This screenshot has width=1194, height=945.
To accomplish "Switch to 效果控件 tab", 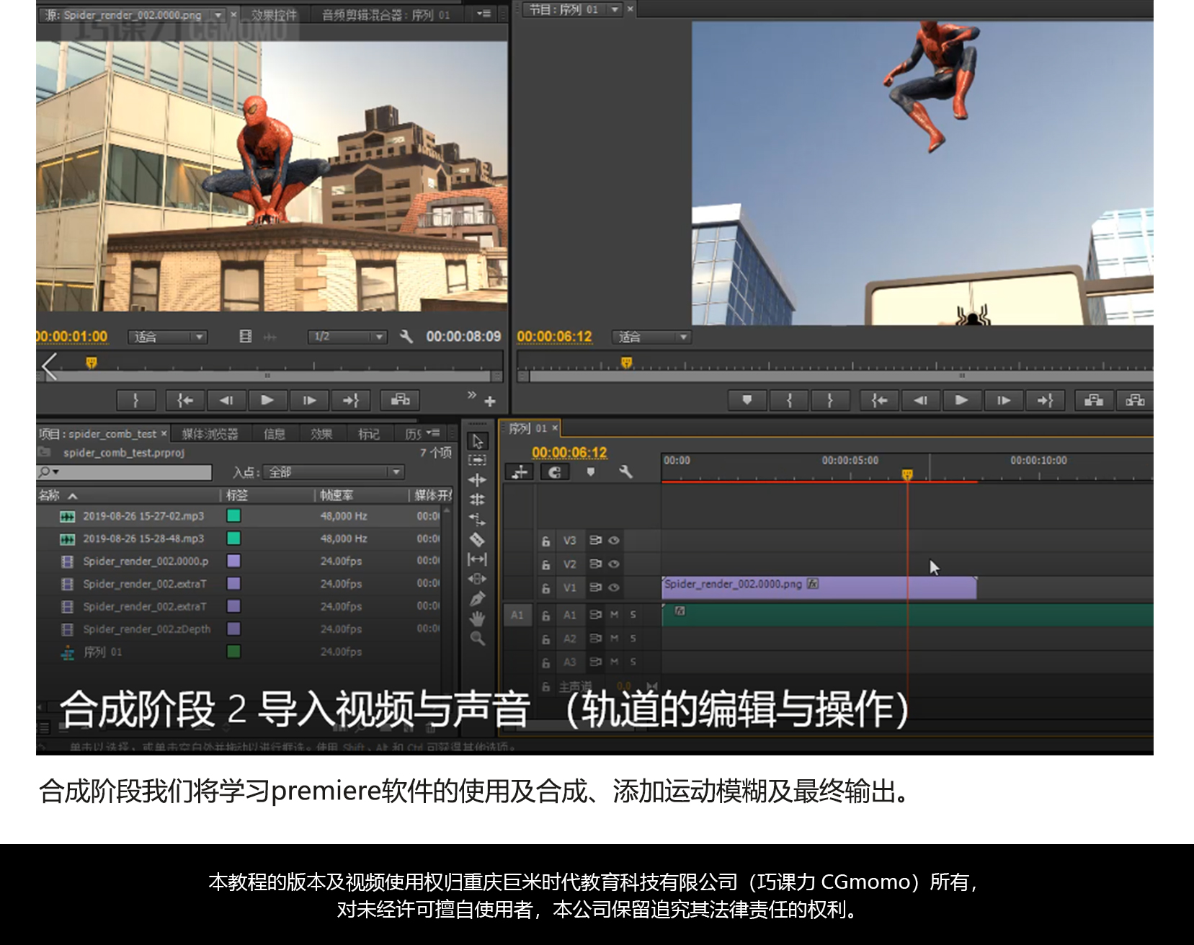I will 274,14.
